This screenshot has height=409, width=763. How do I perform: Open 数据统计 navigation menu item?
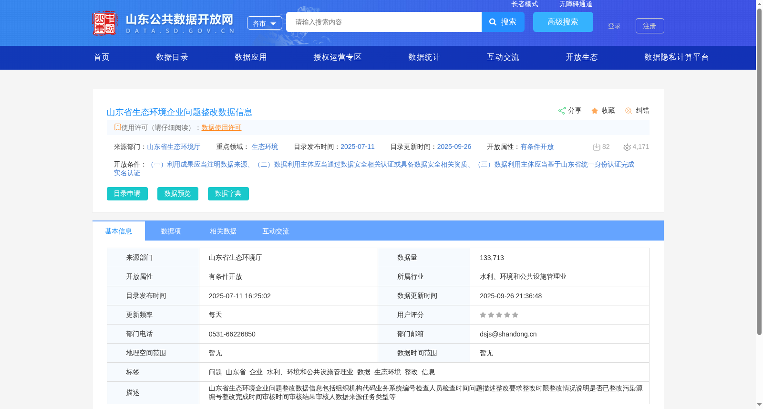pyautogui.click(x=424, y=57)
